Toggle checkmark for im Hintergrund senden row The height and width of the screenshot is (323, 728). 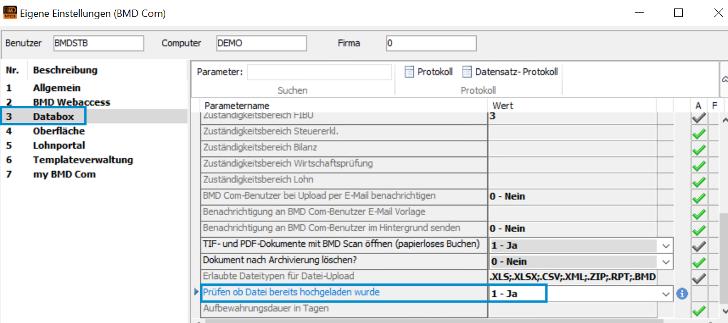(699, 230)
